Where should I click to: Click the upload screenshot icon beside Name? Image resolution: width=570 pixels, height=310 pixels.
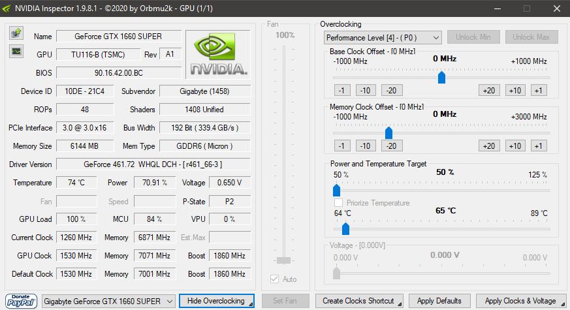pos(16,33)
